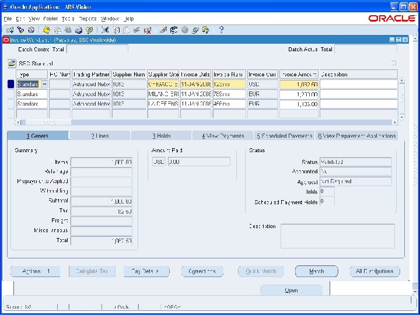
Task: Click the Batch Actual Total field
Action: (x=366, y=49)
